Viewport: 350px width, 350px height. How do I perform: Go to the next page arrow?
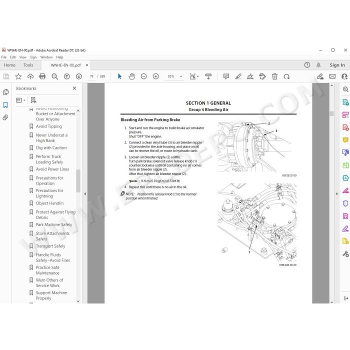(79, 76)
